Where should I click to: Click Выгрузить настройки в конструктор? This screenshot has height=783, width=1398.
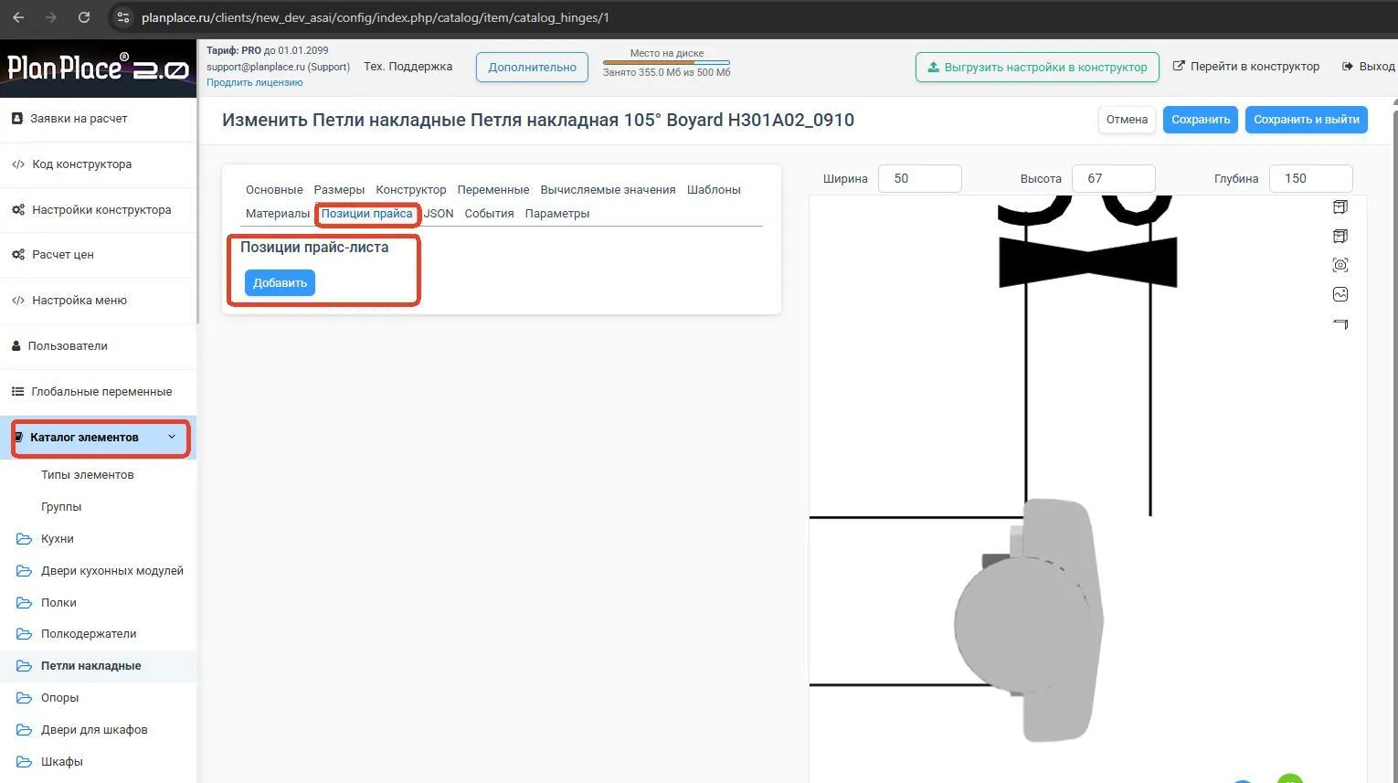[1037, 67]
